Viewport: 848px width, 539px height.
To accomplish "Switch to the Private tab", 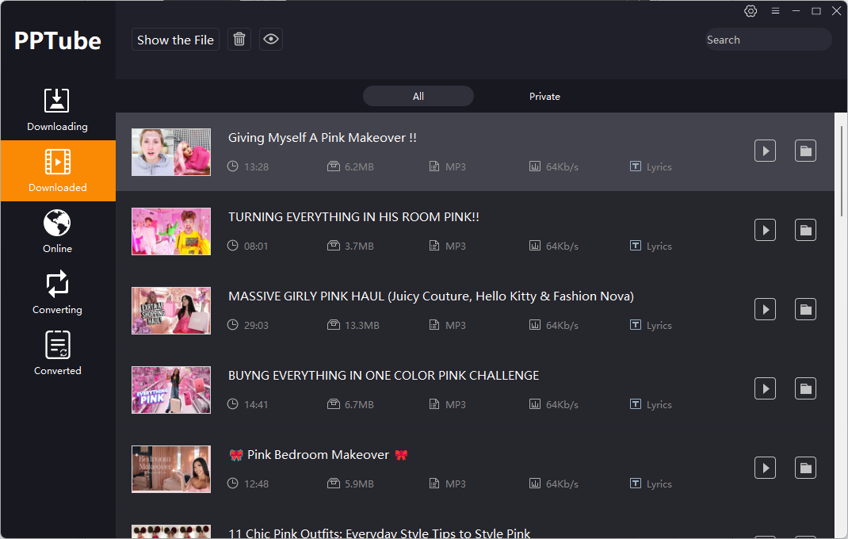I will (x=544, y=97).
